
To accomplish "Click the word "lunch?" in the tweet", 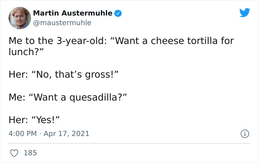I will [x=24, y=51].
